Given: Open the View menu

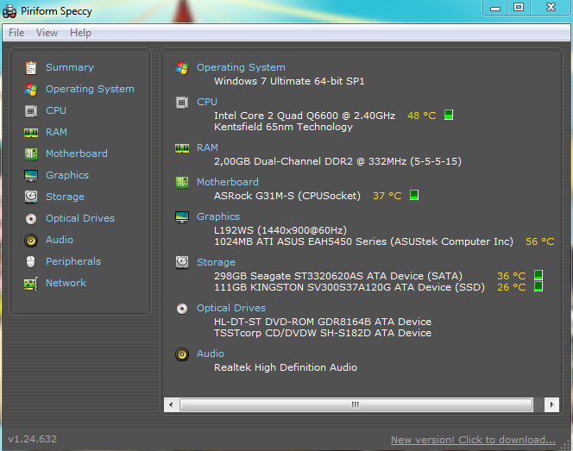Looking at the screenshot, I should pyautogui.click(x=47, y=33).
